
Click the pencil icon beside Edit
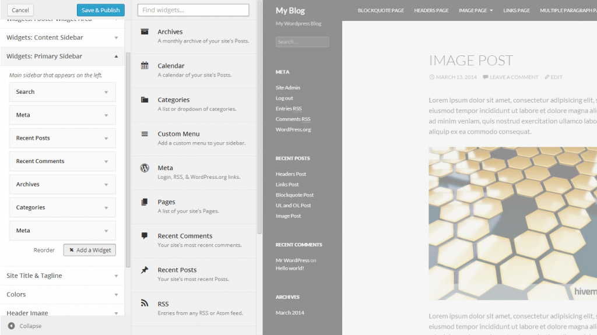(547, 77)
